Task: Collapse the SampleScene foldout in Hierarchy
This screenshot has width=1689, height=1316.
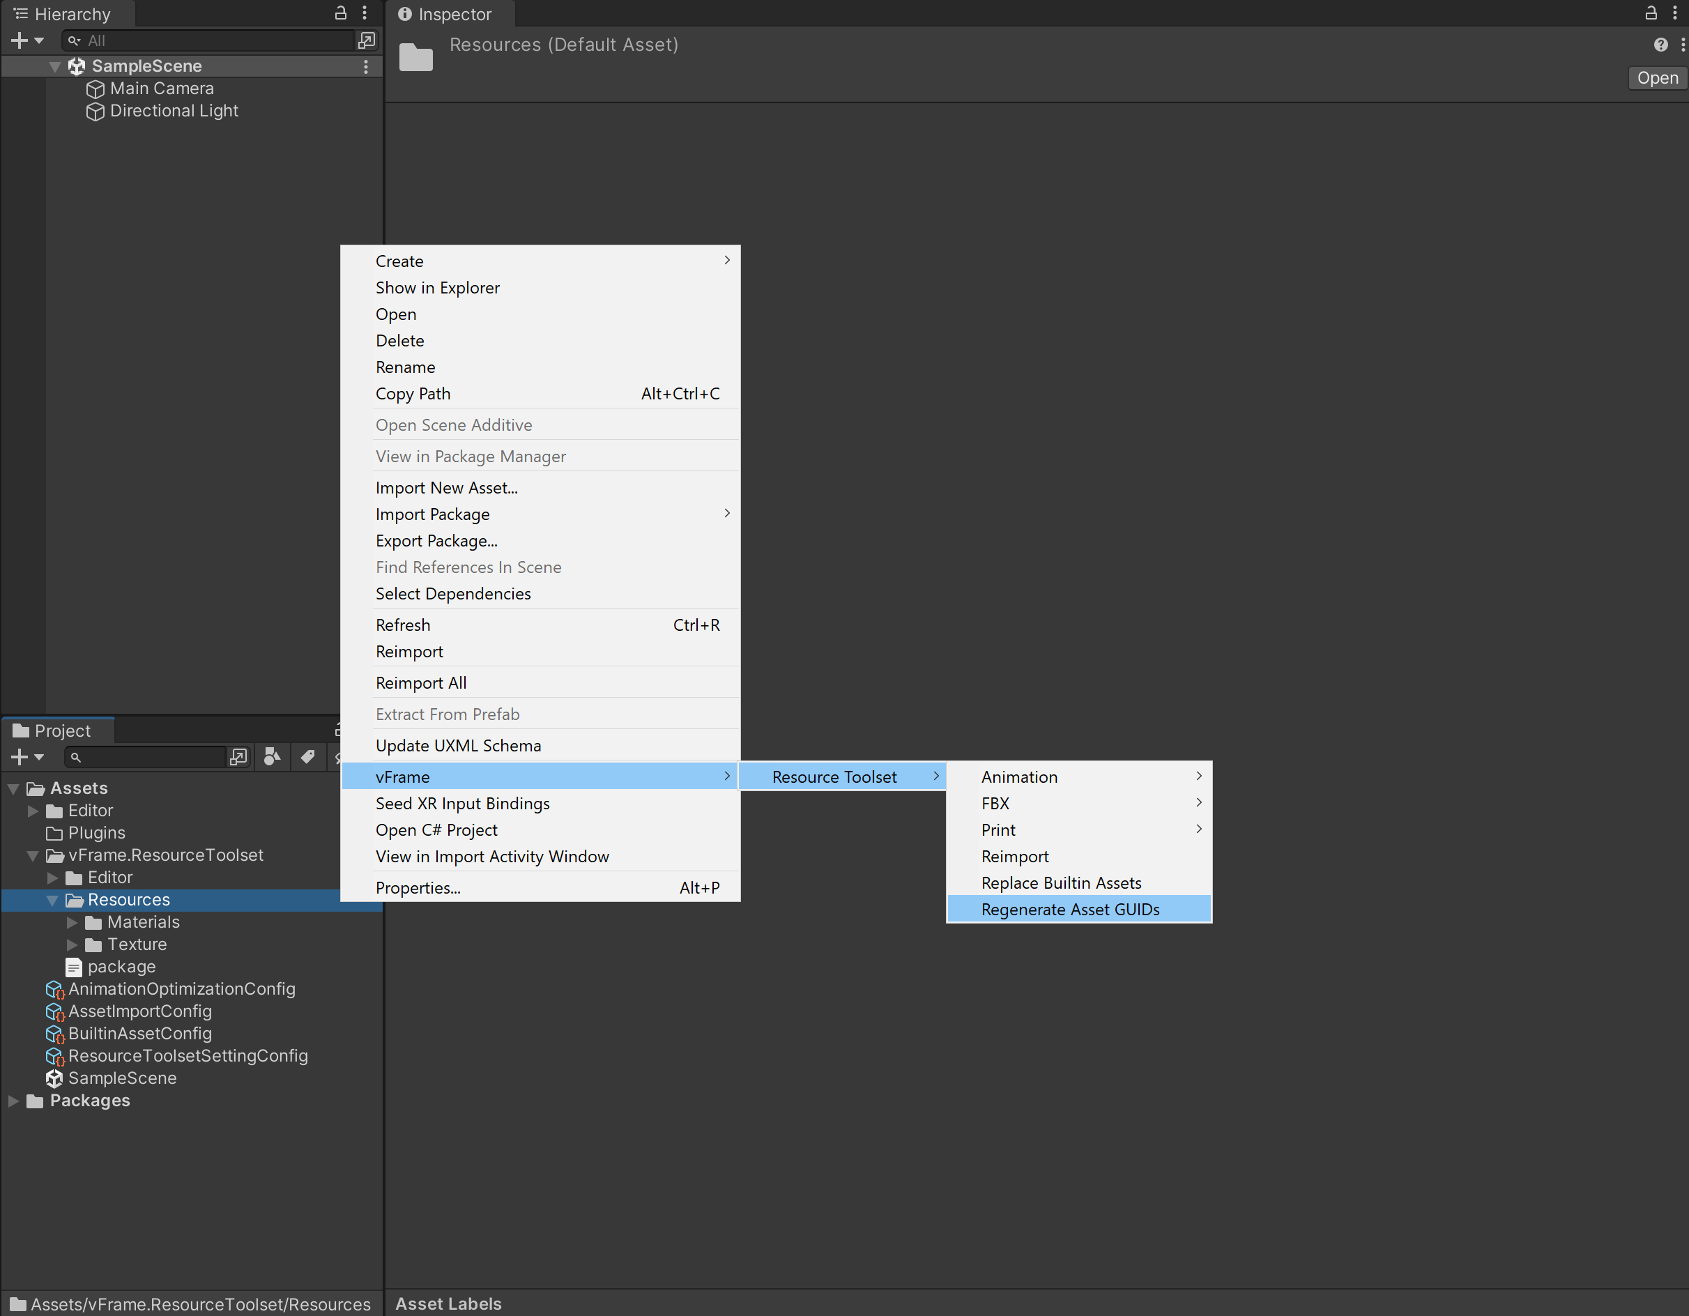Action: 54,66
